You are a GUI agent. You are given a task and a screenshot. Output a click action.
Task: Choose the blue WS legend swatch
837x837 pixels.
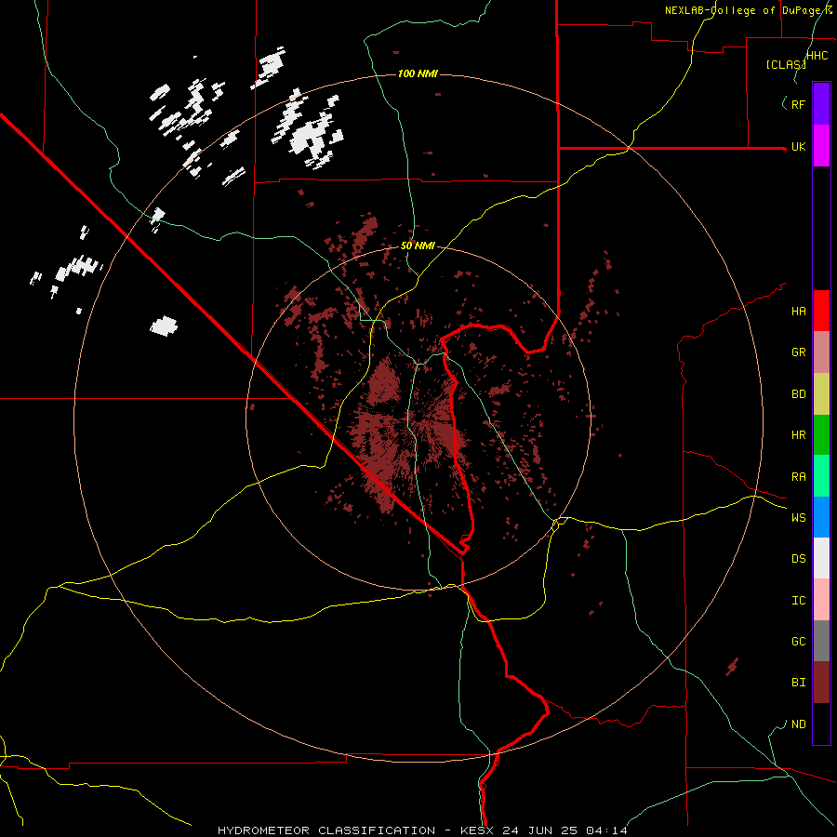pos(821,517)
